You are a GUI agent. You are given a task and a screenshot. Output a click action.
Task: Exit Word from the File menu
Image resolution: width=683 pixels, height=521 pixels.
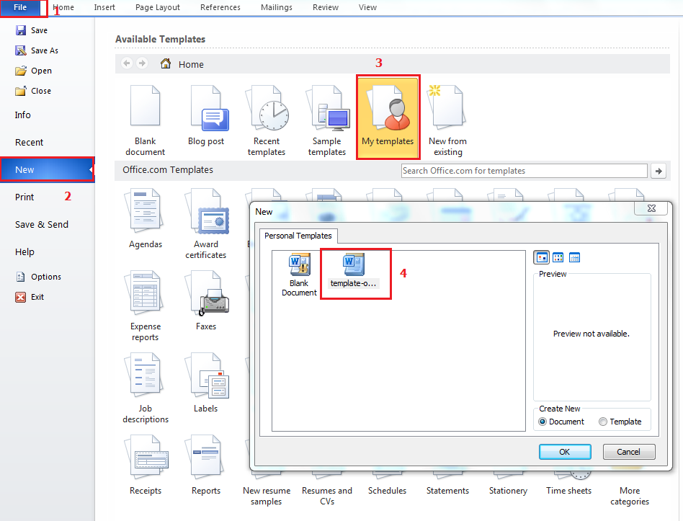pos(30,297)
